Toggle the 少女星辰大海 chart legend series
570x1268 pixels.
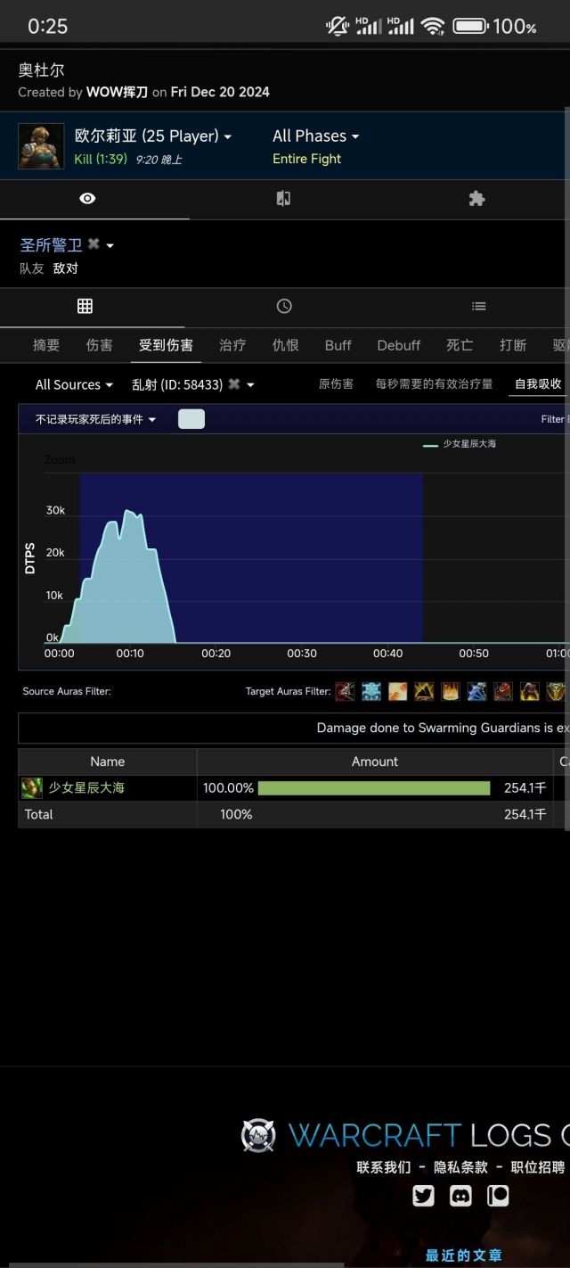pos(460,443)
